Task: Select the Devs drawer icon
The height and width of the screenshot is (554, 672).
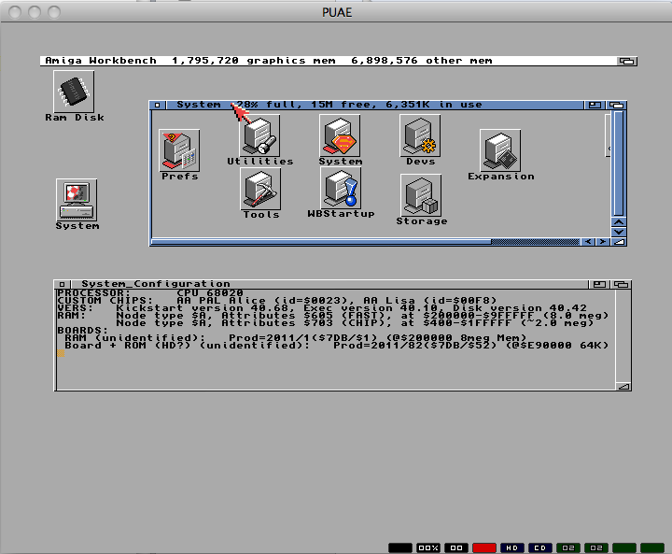Action: coord(420,136)
